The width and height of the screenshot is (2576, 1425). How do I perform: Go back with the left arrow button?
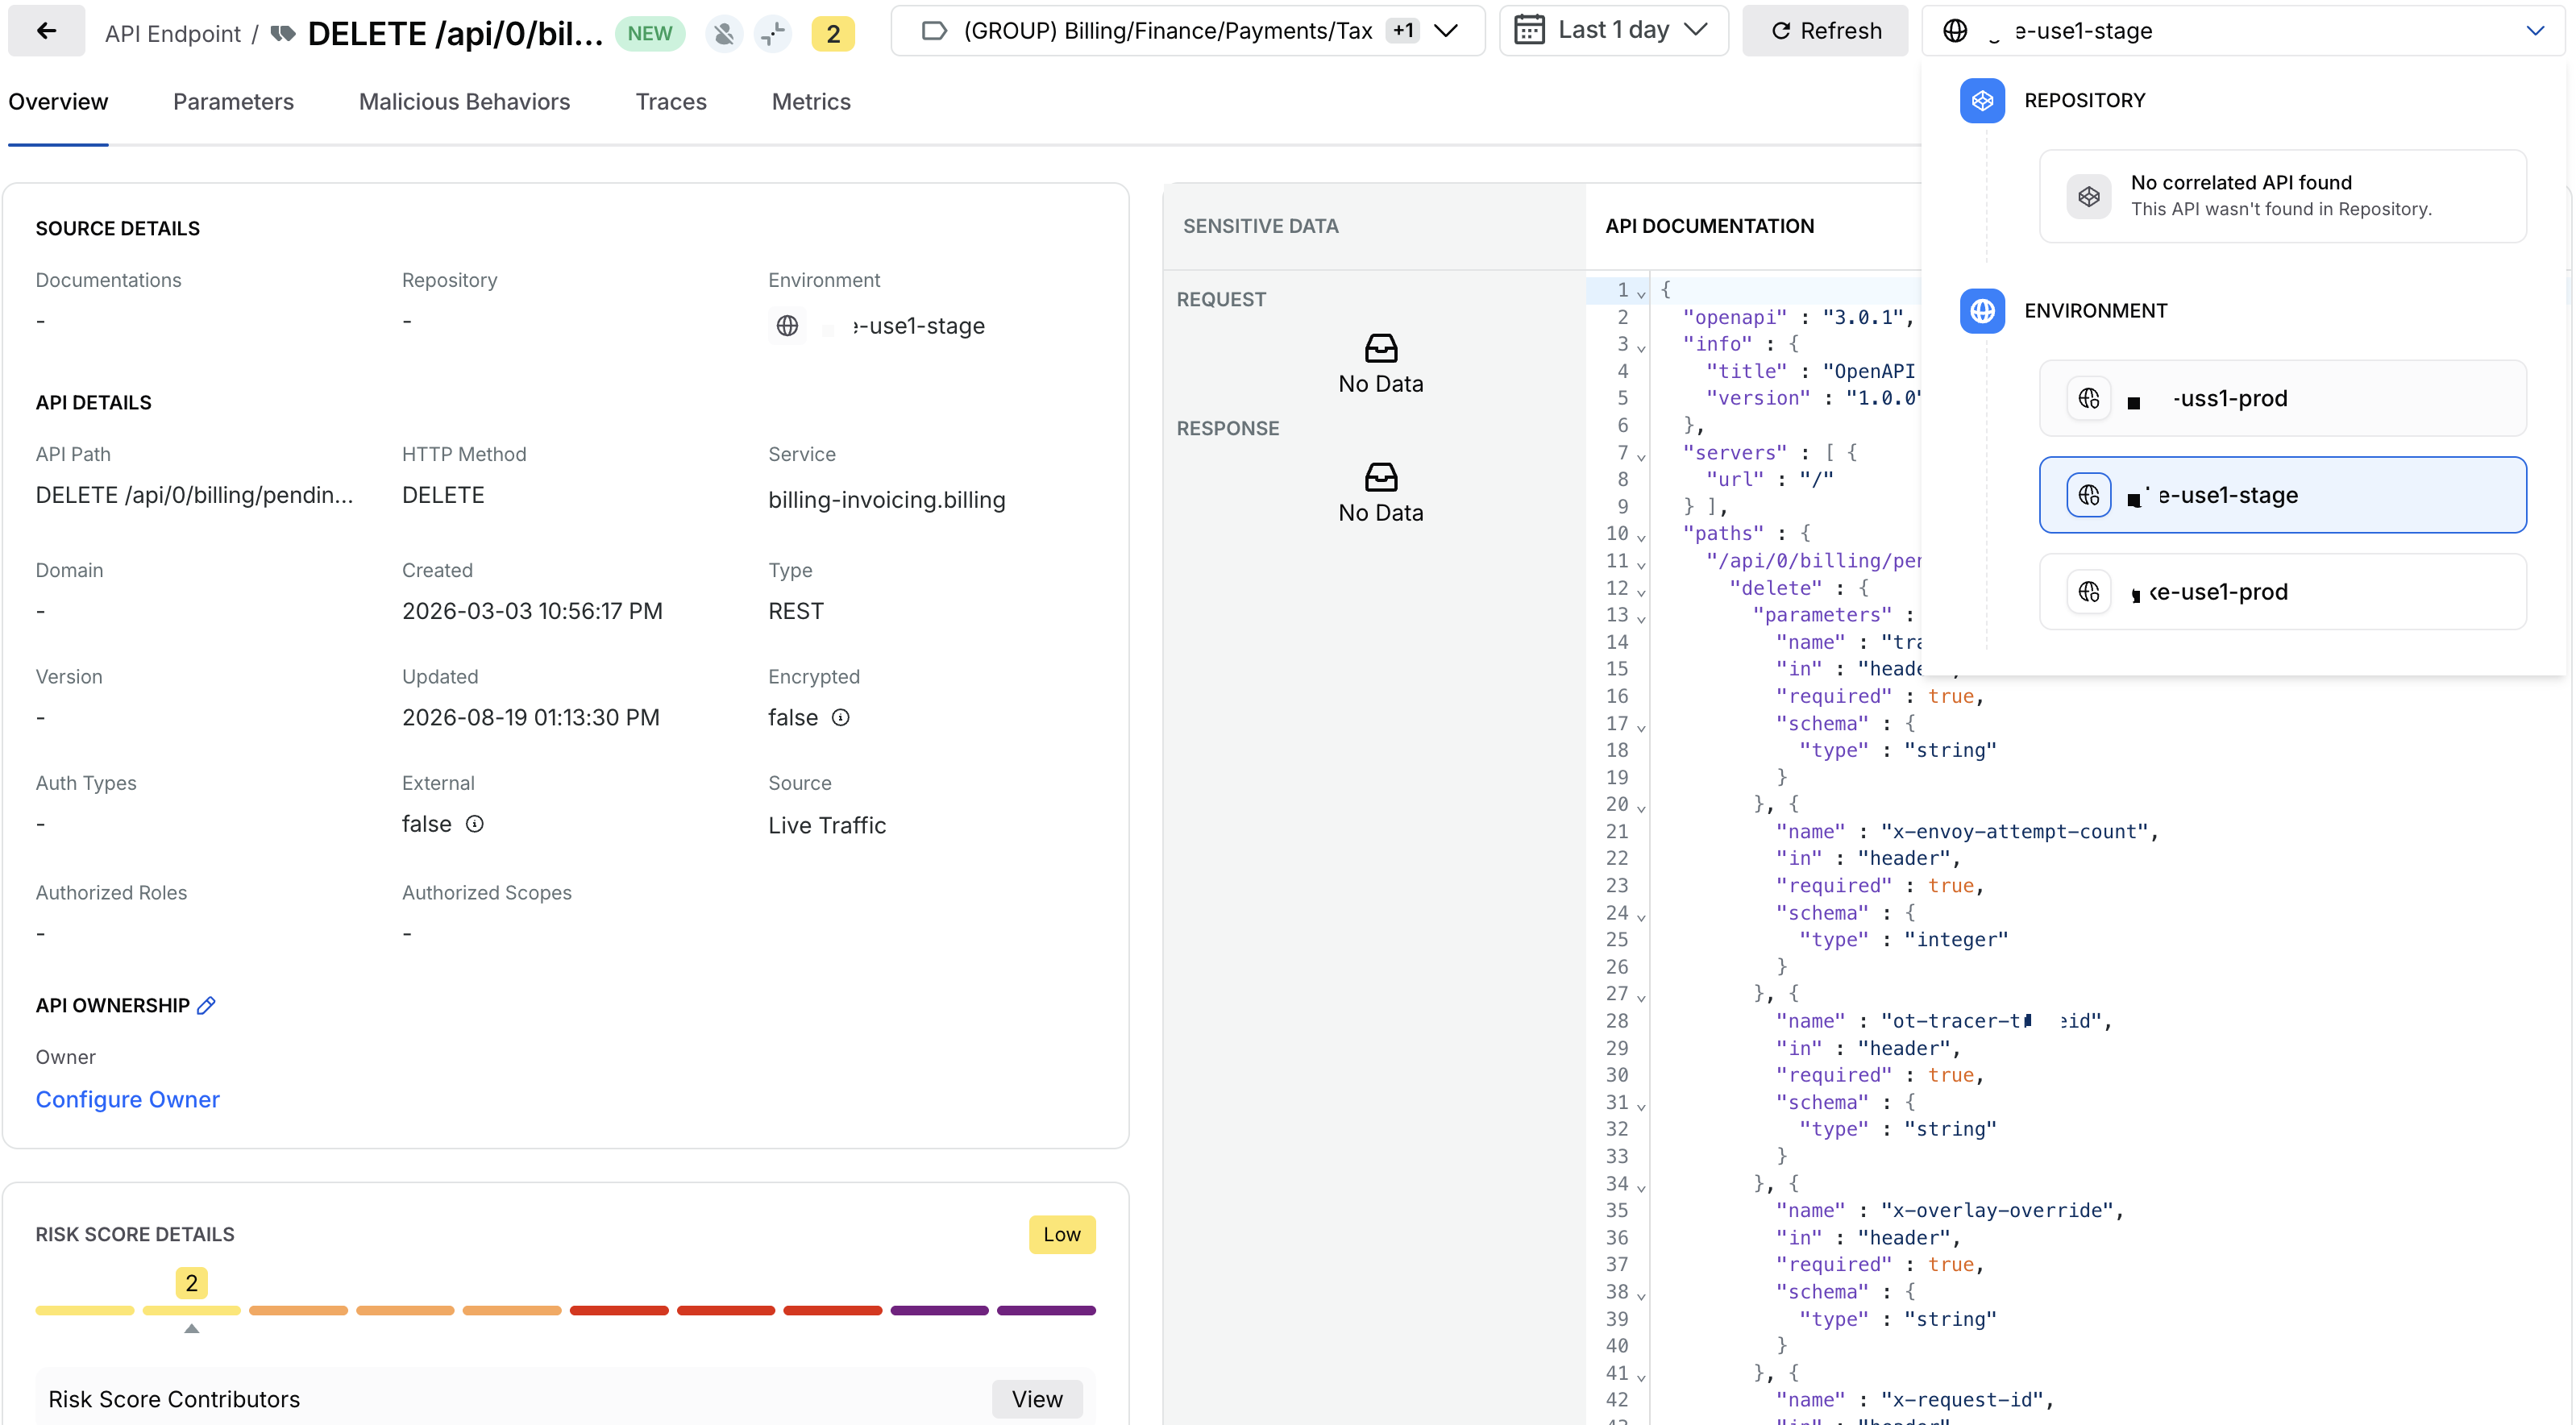coord(46,31)
